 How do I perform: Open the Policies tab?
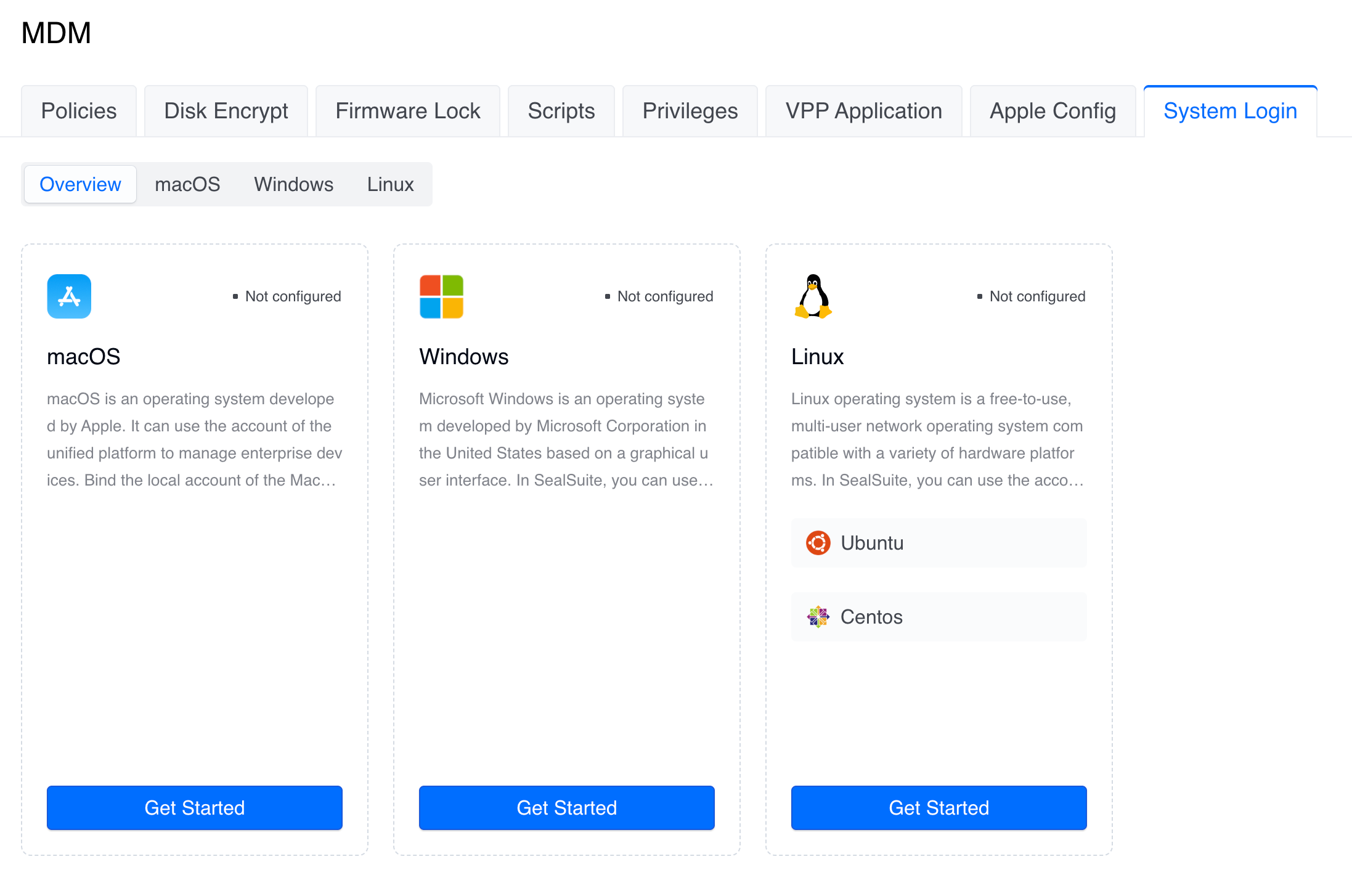pyautogui.click(x=79, y=112)
